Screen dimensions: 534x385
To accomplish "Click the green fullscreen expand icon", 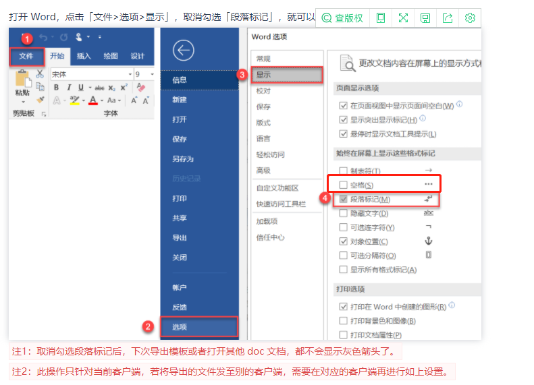I will 403,18.
